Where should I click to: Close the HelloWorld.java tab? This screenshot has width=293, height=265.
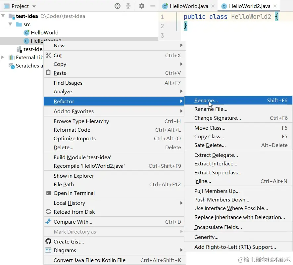click(x=213, y=6)
